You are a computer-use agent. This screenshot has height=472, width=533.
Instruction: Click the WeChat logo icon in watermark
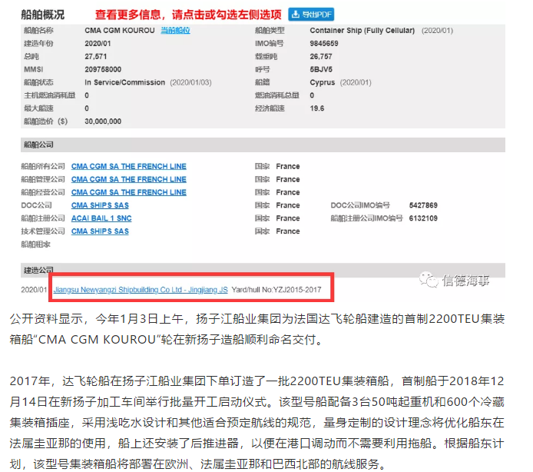point(429,279)
